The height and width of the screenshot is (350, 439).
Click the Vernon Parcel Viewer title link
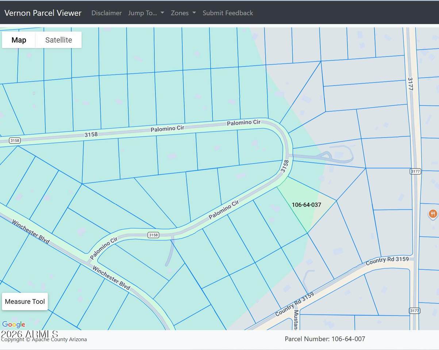point(43,13)
